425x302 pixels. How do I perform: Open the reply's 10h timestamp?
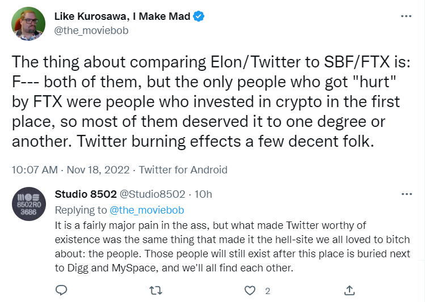pyautogui.click(x=203, y=194)
